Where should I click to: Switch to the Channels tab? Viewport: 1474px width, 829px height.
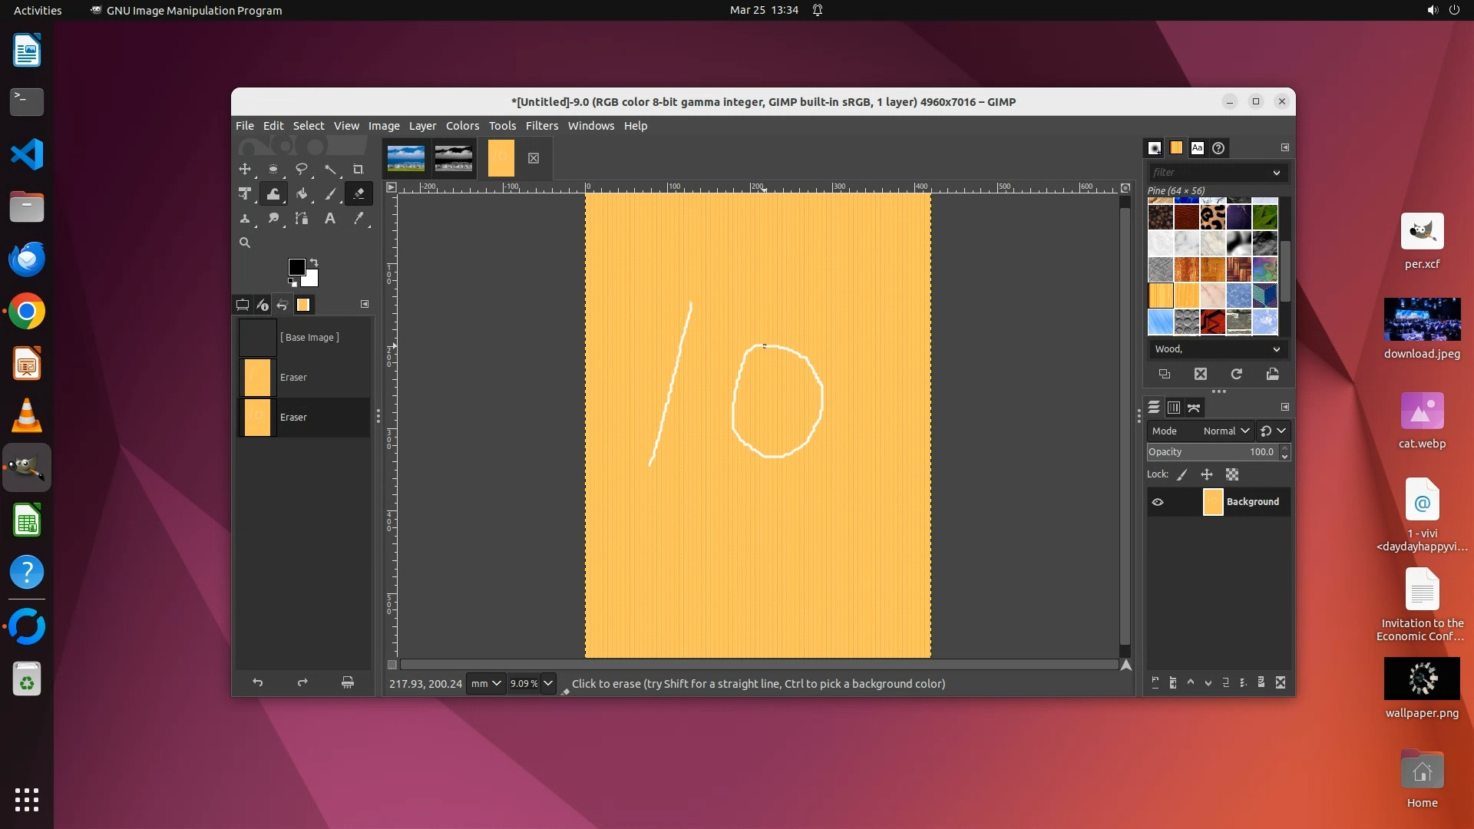point(1173,408)
